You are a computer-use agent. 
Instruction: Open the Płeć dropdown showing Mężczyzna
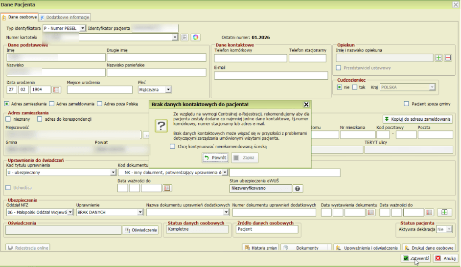pos(168,89)
